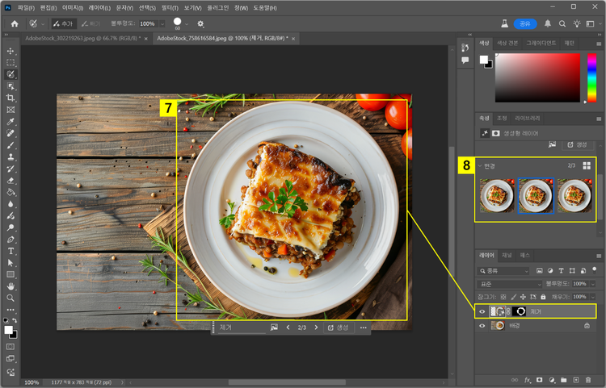
Task: Switch to the AdobeStock_302219263.jpeg document tab
Action: [81, 38]
